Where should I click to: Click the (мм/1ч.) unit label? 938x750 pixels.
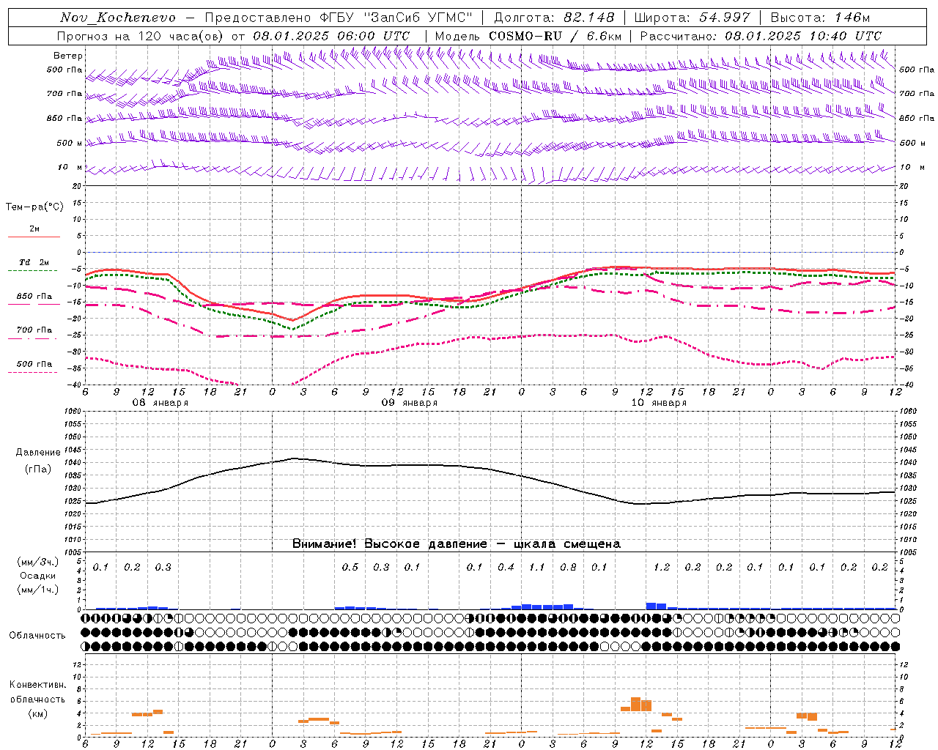[x=38, y=590]
